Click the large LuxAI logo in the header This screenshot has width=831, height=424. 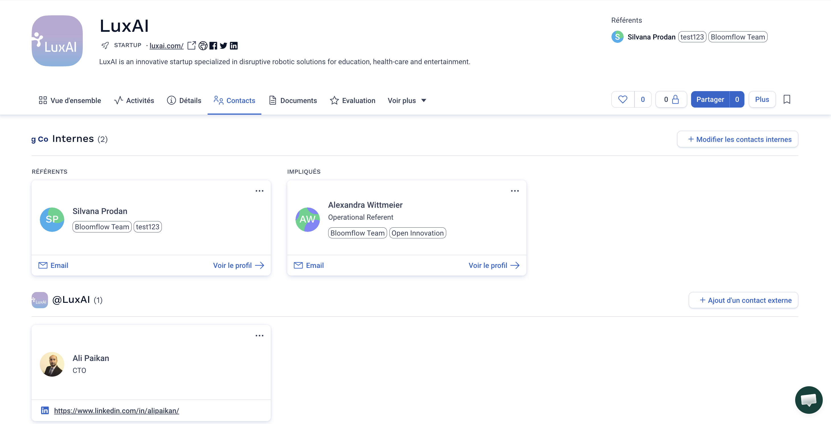coord(57,41)
